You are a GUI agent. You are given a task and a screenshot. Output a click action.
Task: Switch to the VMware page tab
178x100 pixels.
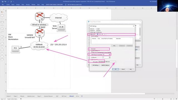(x=22, y=96)
